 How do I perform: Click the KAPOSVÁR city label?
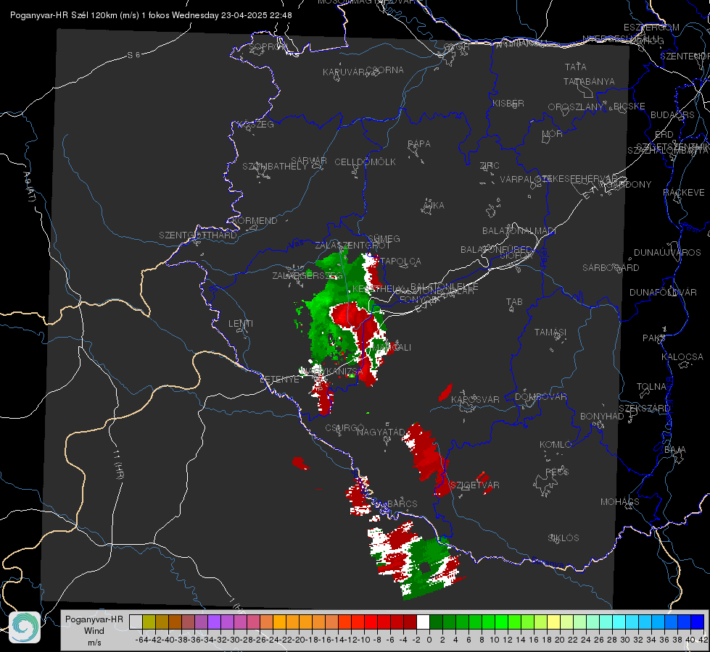click(x=476, y=399)
